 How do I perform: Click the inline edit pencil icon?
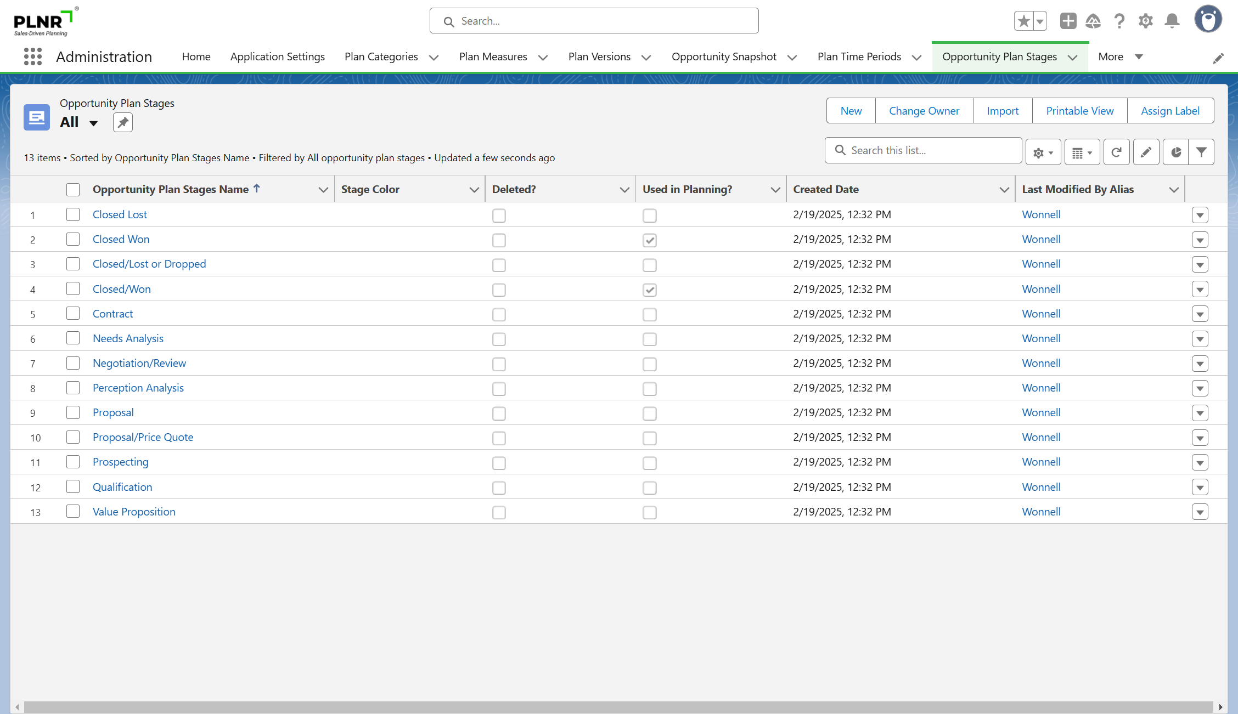[x=1146, y=152]
